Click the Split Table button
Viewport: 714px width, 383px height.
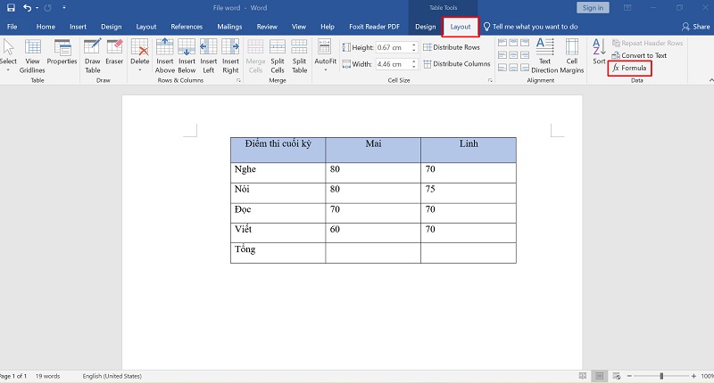click(x=299, y=55)
